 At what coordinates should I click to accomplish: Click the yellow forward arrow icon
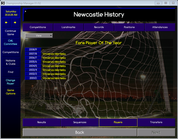click(x=15, y=22)
